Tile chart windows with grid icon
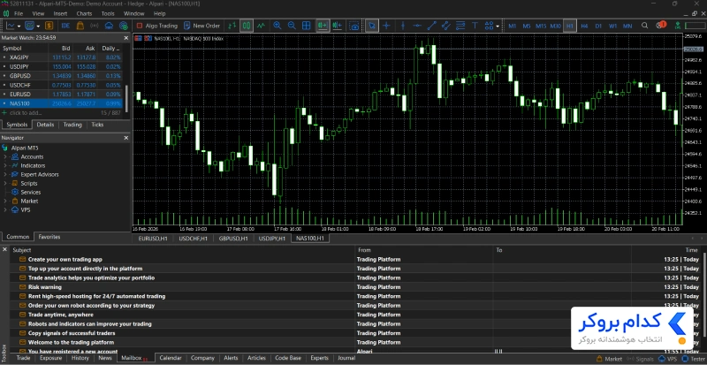This screenshot has width=707, height=365. (306, 26)
